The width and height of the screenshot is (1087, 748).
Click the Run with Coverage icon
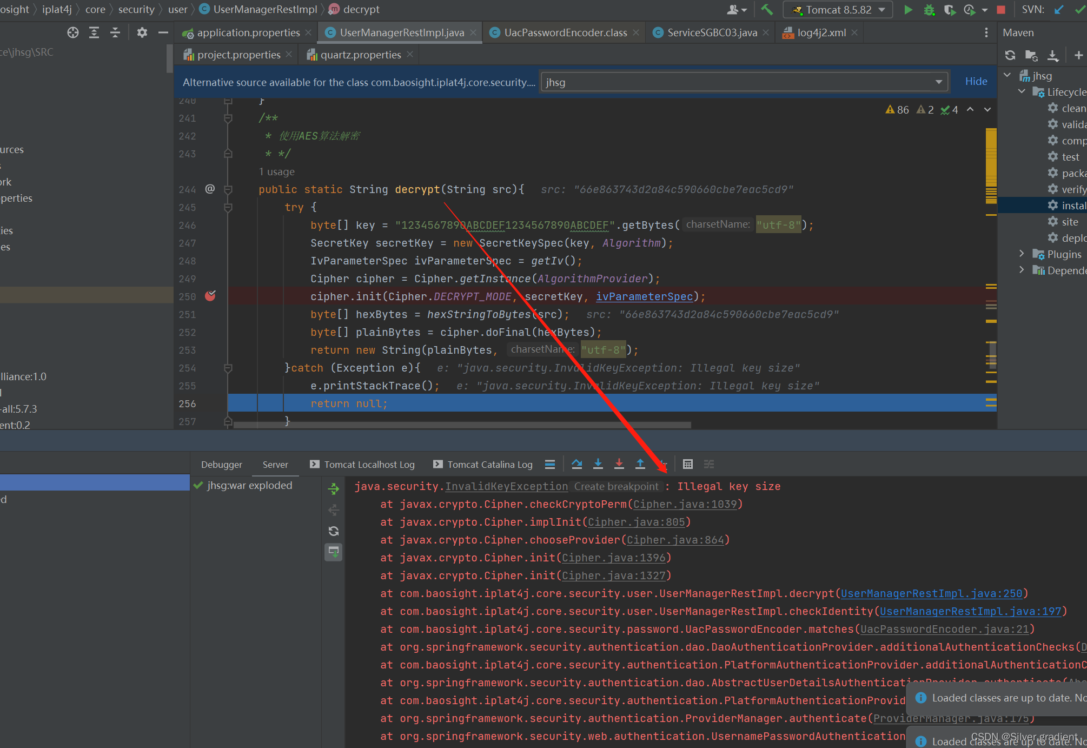click(x=950, y=10)
